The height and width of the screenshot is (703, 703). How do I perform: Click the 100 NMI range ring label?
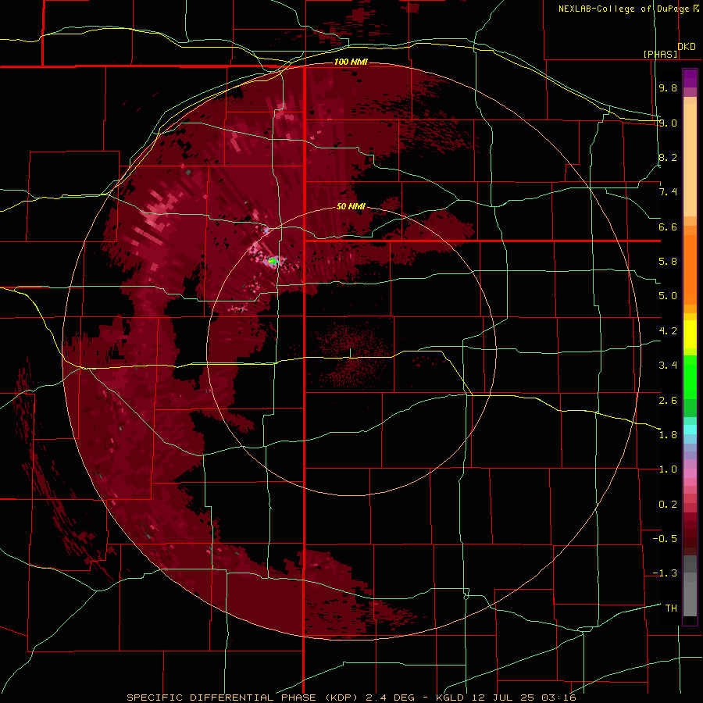click(351, 62)
